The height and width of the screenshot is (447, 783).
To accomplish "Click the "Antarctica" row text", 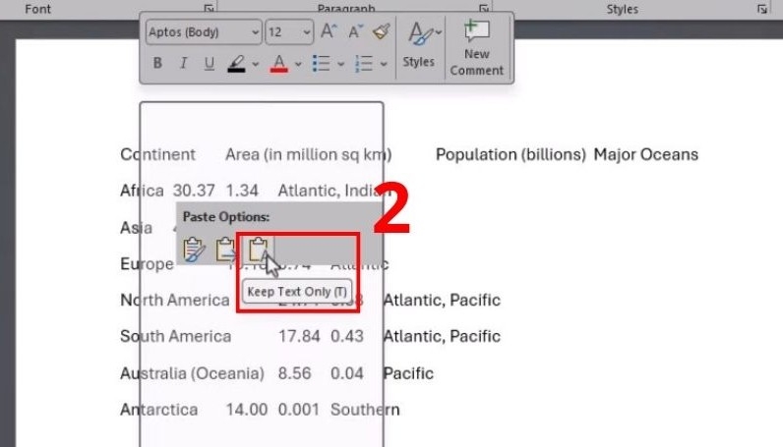I will pos(159,410).
